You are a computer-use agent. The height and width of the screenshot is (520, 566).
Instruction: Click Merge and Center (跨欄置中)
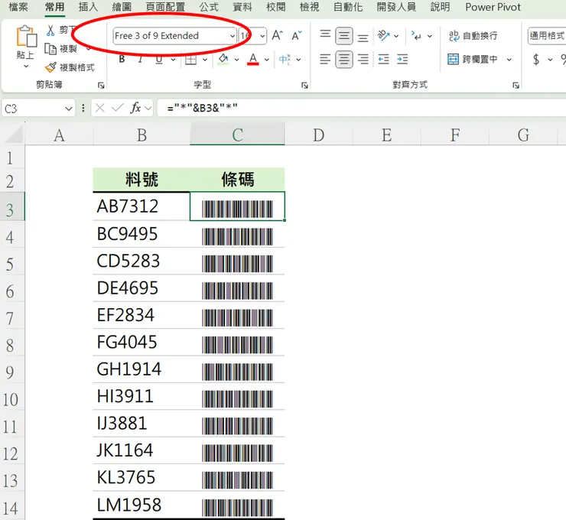point(472,59)
